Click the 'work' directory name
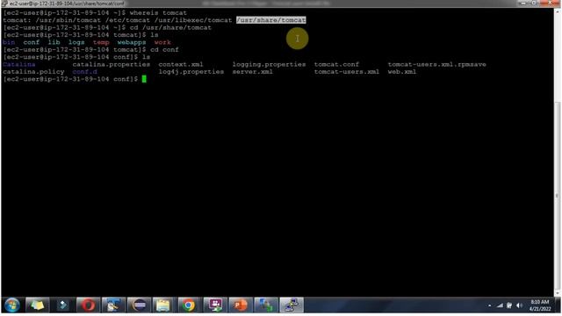 162,42
